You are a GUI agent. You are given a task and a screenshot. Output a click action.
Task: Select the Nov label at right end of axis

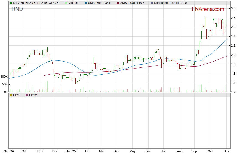pyautogui.click(x=226, y=152)
